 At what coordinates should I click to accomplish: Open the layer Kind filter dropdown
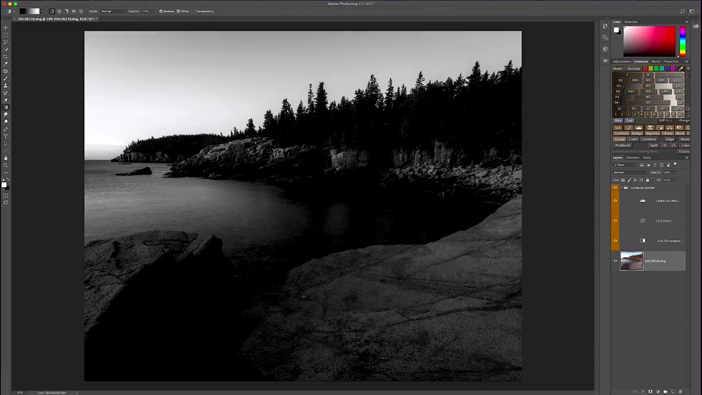pyautogui.click(x=625, y=165)
